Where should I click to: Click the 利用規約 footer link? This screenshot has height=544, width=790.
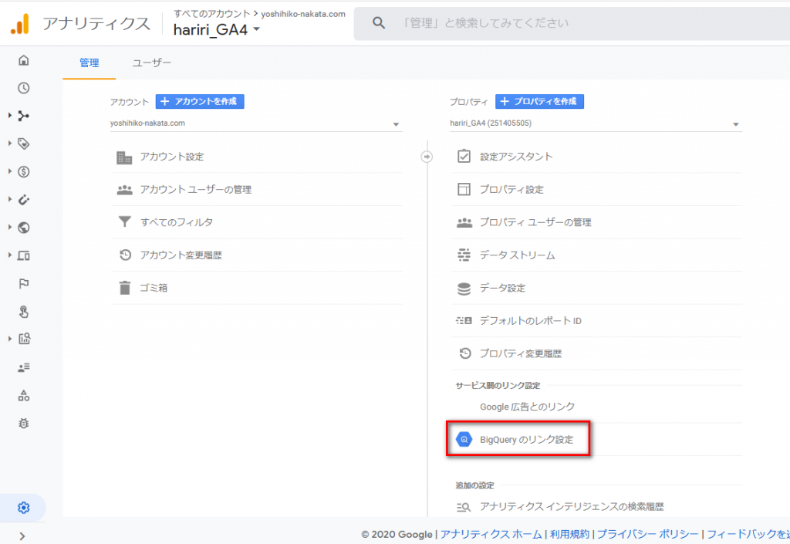point(569,534)
